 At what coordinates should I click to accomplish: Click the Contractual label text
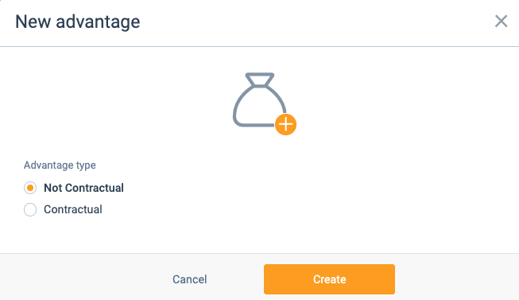pyautogui.click(x=73, y=209)
